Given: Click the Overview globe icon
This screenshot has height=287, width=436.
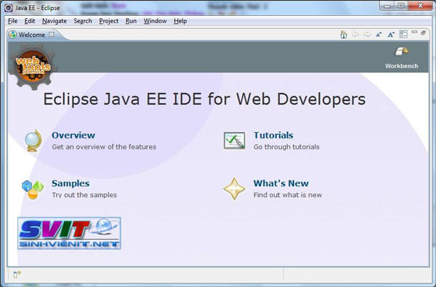Looking at the screenshot, I should 33,141.
